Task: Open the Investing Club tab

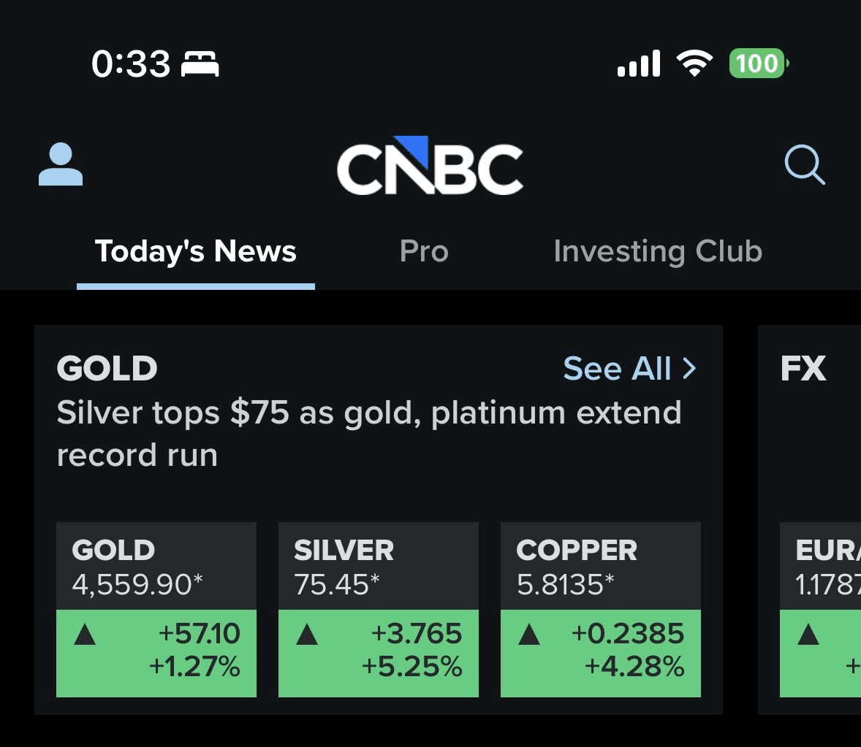Action: [658, 252]
